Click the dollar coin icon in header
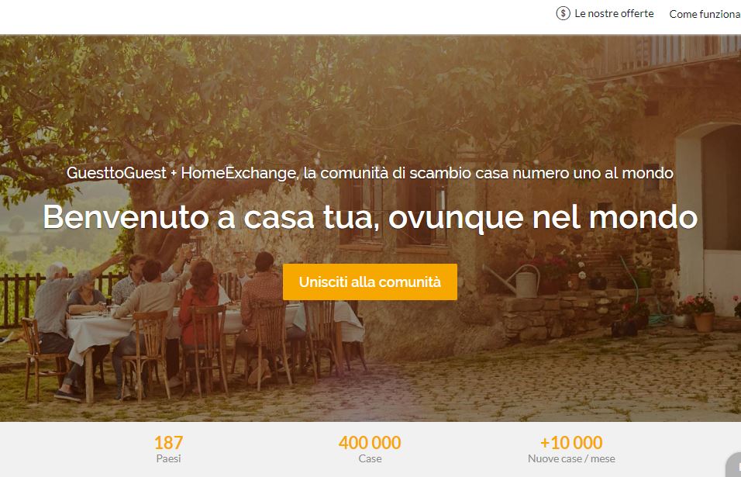The height and width of the screenshot is (477, 741). click(x=563, y=13)
